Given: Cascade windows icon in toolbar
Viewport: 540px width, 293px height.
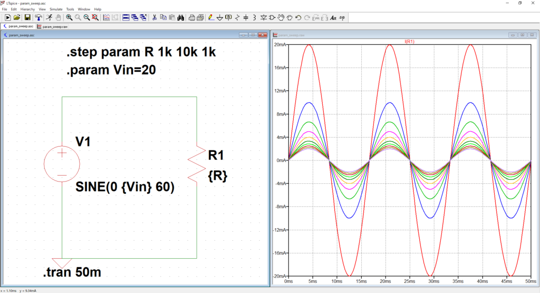Looking at the screenshot, I should [x=134, y=17].
